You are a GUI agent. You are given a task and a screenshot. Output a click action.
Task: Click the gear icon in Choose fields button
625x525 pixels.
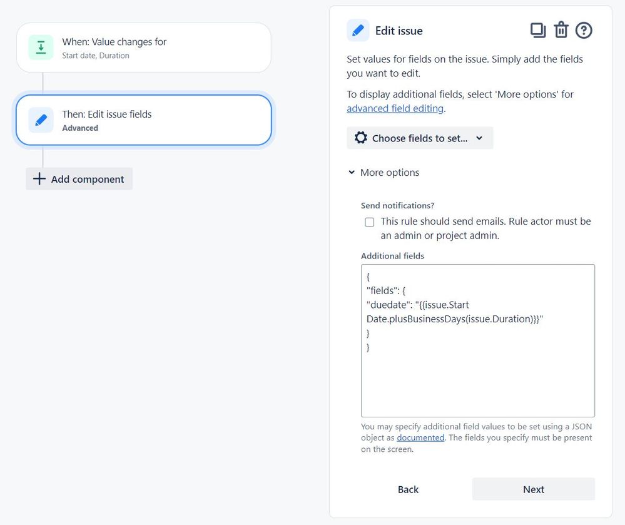(x=361, y=138)
